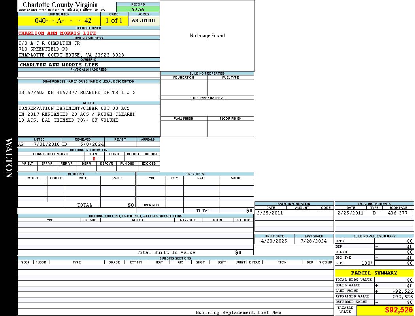Select the acres value 68.0100
Viewport: 415px width, 316px height.
(x=143, y=21)
